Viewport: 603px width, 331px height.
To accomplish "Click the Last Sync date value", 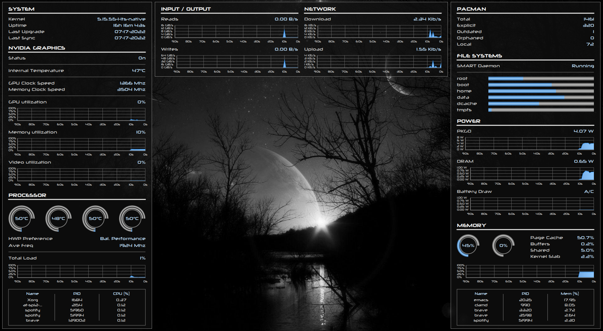I will click(130, 38).
